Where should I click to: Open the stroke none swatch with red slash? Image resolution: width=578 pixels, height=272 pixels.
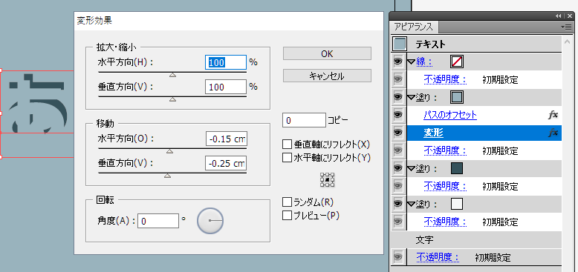coord(457,62)
